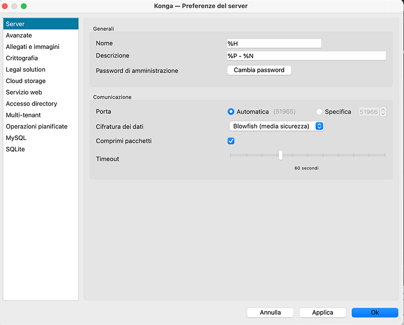The height and width of the screenshot is (325, 404).
Task: Focus the Descrizione input field
Action: (x=306, y=56)
